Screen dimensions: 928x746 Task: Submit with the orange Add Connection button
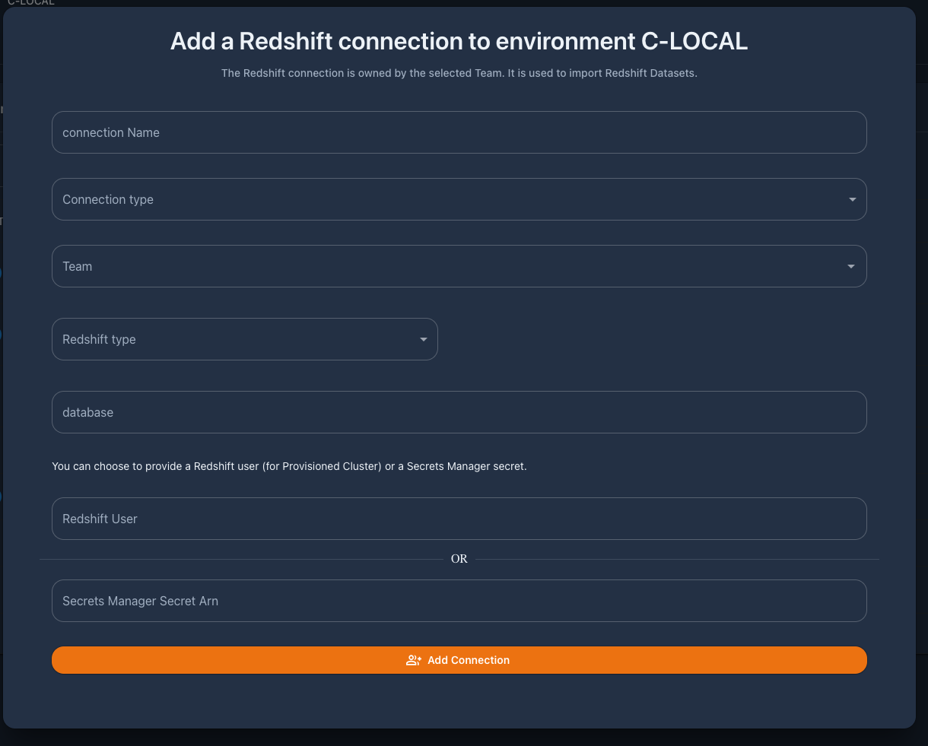tap(459, 660)
